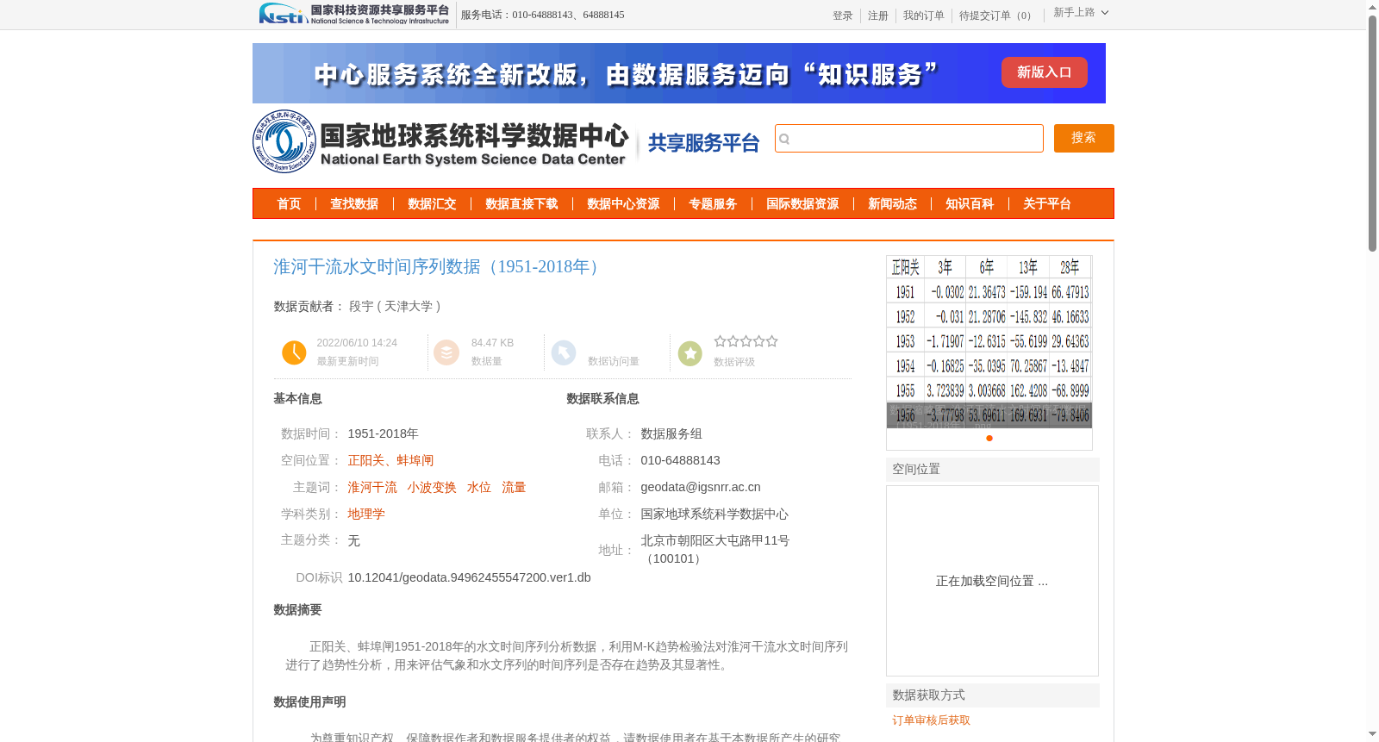Viewport: 1379px width, 742px height.
Task: Open the 知识百科 menu item
Action: click(x=970, y=204)
